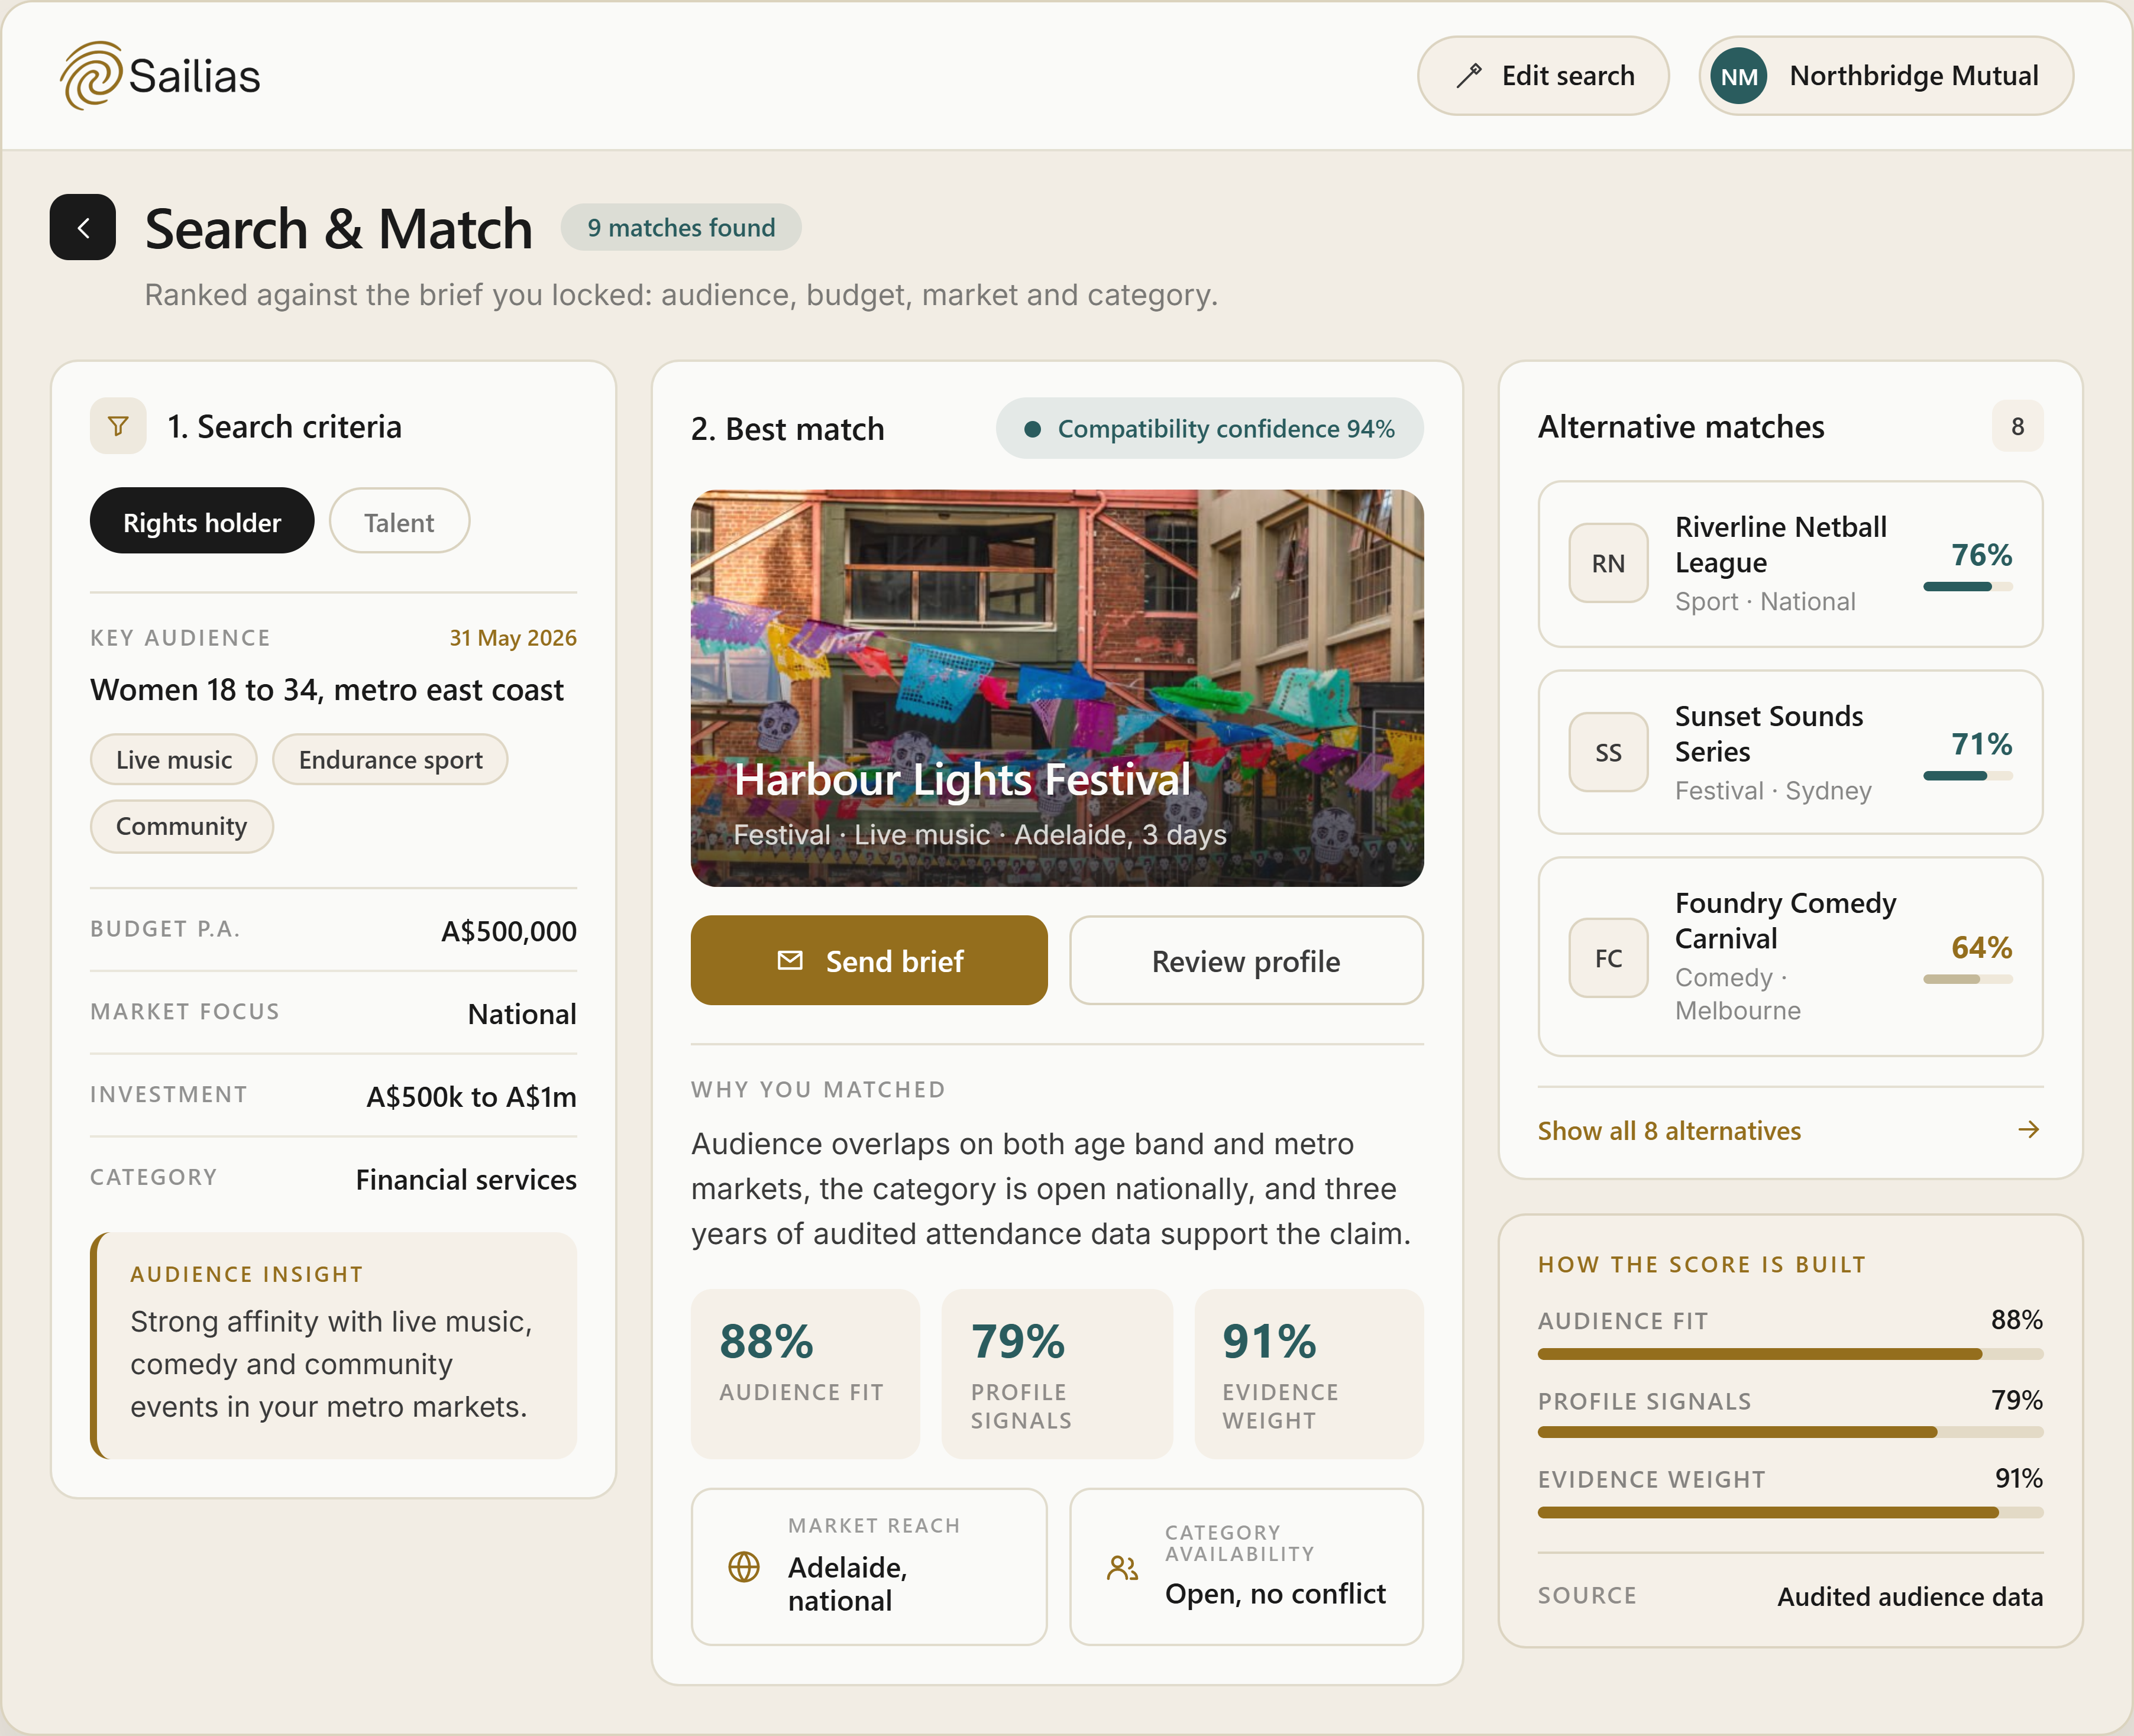Click the Audience fit progress bar
This screenshot has height=1736, width=2134.
click(x=1790, y=1354)
